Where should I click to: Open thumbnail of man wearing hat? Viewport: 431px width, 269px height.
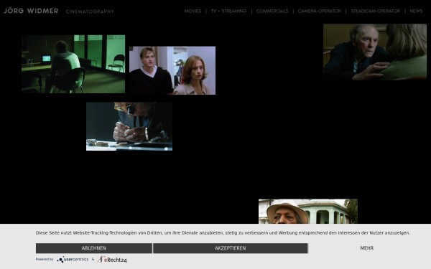click(308, 212)
